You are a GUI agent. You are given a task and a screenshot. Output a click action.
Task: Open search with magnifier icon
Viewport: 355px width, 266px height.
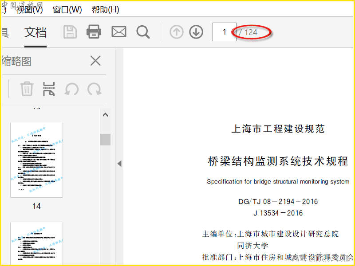(143, 32)
